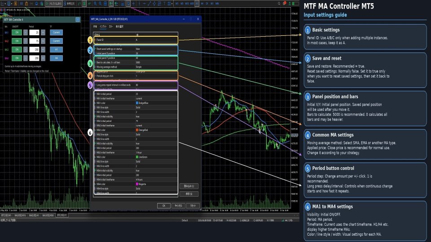This screenshot has height=242, width=431.
Task: Switch chart to M30 timeframe
Action: click(x=192, y=3)
